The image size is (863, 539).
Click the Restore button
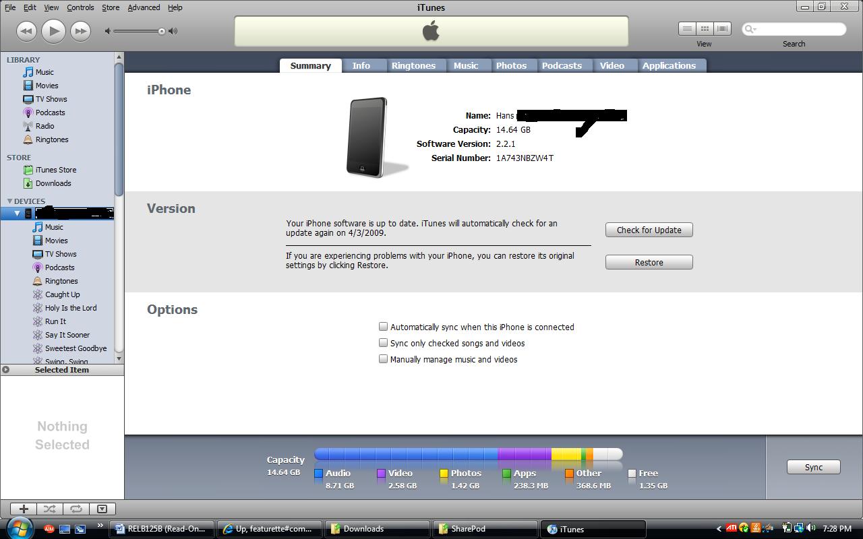click(649, 262)
